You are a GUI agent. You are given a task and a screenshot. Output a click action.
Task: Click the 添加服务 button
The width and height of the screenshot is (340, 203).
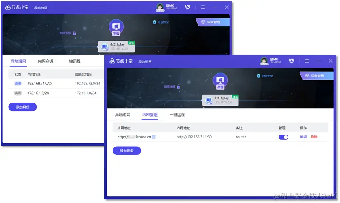[127, 151]
